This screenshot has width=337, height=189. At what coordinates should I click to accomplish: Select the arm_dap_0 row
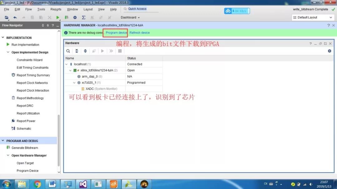[x=114, y=76]
